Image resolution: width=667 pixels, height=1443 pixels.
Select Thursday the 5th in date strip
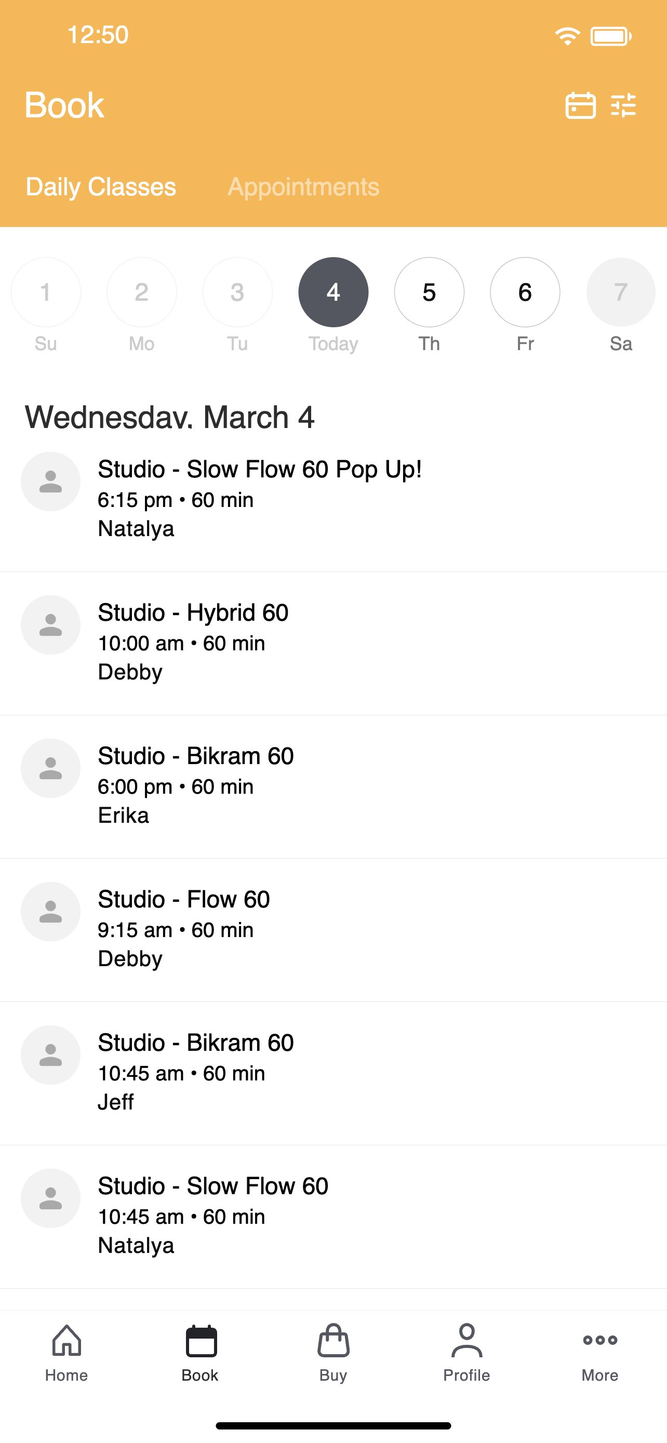coord(429,292)
